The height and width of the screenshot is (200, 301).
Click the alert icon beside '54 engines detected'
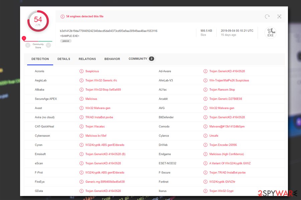pyautogui.click(x=63, y=16)
